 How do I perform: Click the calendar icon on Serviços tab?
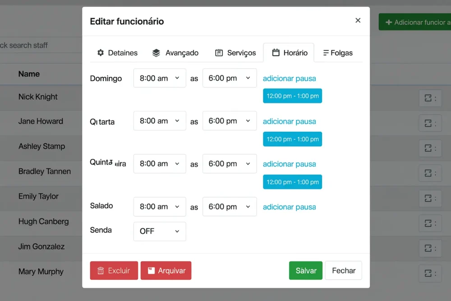click(219, 53)
